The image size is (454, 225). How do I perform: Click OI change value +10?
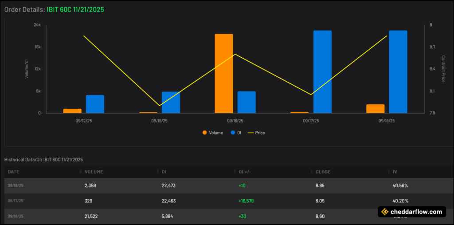242,186
